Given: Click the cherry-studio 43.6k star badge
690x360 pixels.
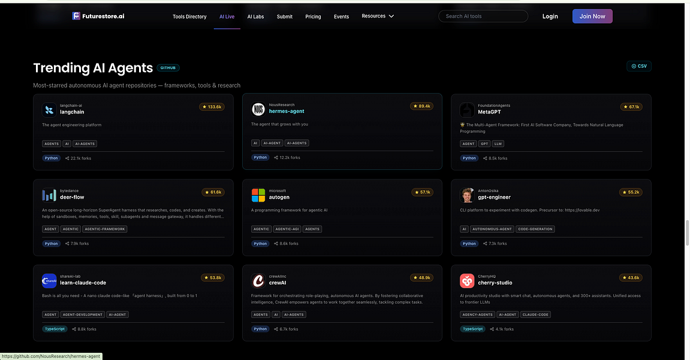Looking at the screenshot, I should (x=631, y=278).
